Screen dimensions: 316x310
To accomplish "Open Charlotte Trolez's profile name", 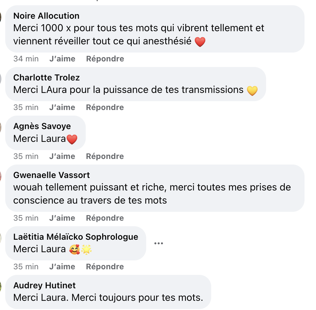I will (46, 77).
